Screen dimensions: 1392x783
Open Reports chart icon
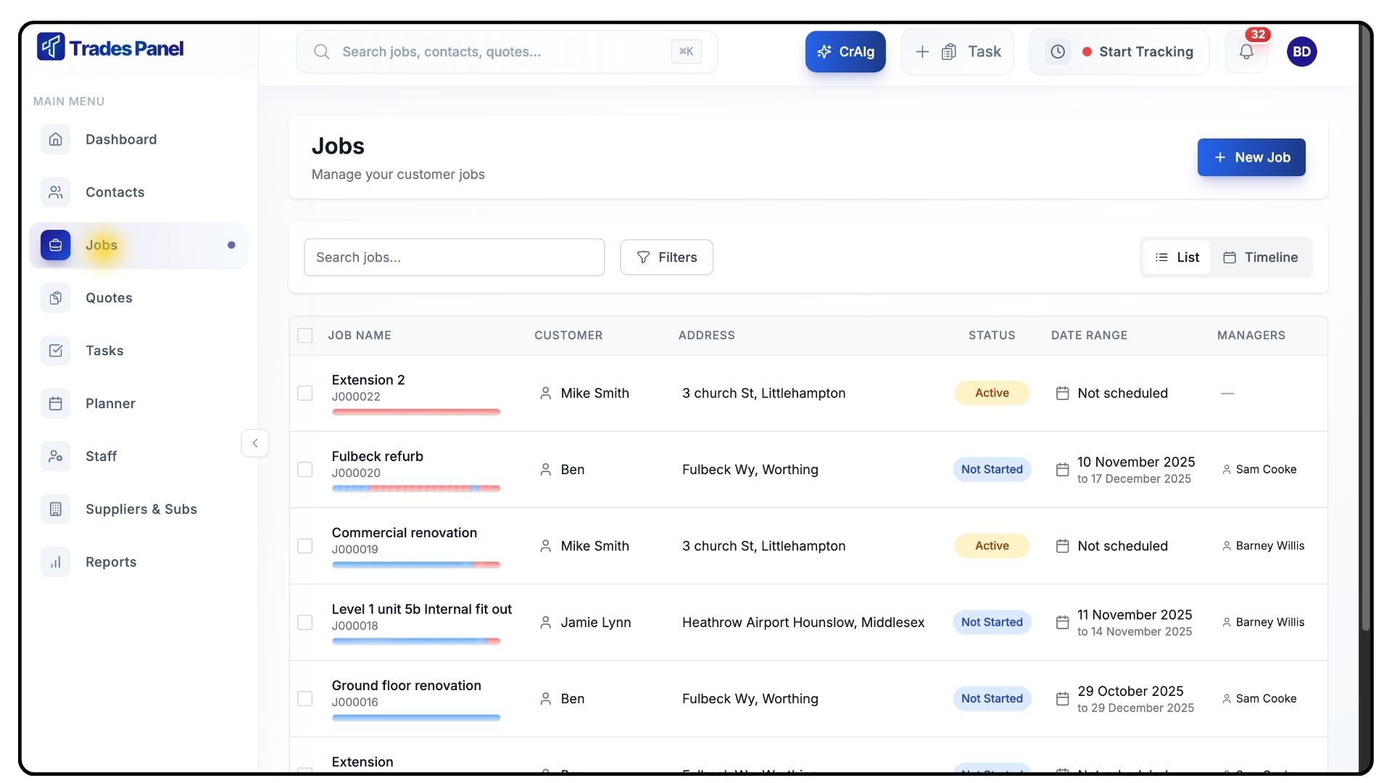coord(56,562)
